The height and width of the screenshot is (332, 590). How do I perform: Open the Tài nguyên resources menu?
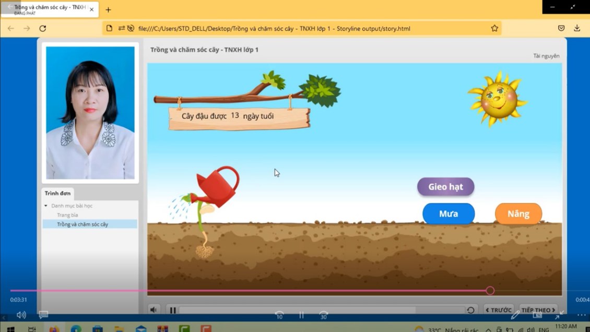pyautogui.click(x=546, y=56)
